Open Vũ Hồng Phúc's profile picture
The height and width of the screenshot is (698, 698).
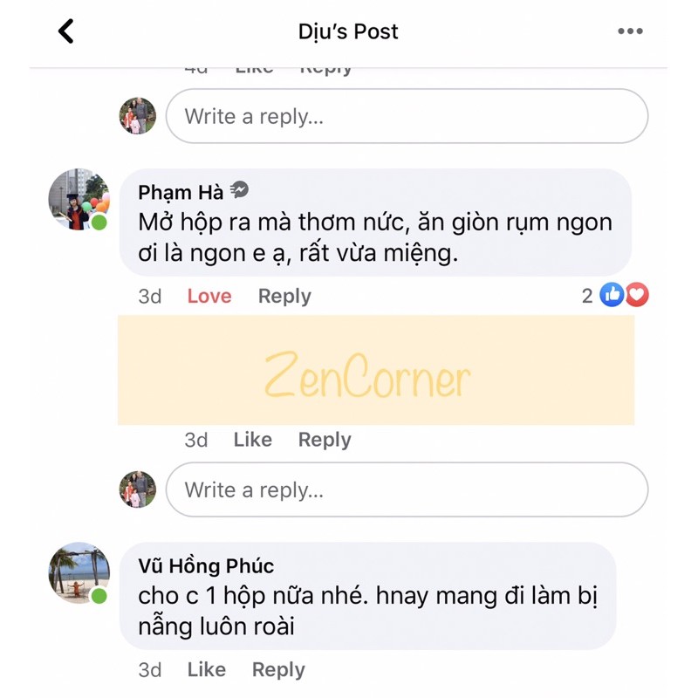79,573
